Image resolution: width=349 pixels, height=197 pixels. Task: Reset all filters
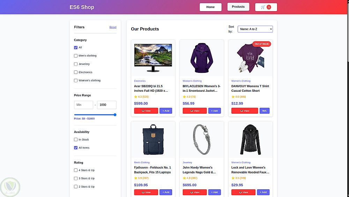click(113, 27)
